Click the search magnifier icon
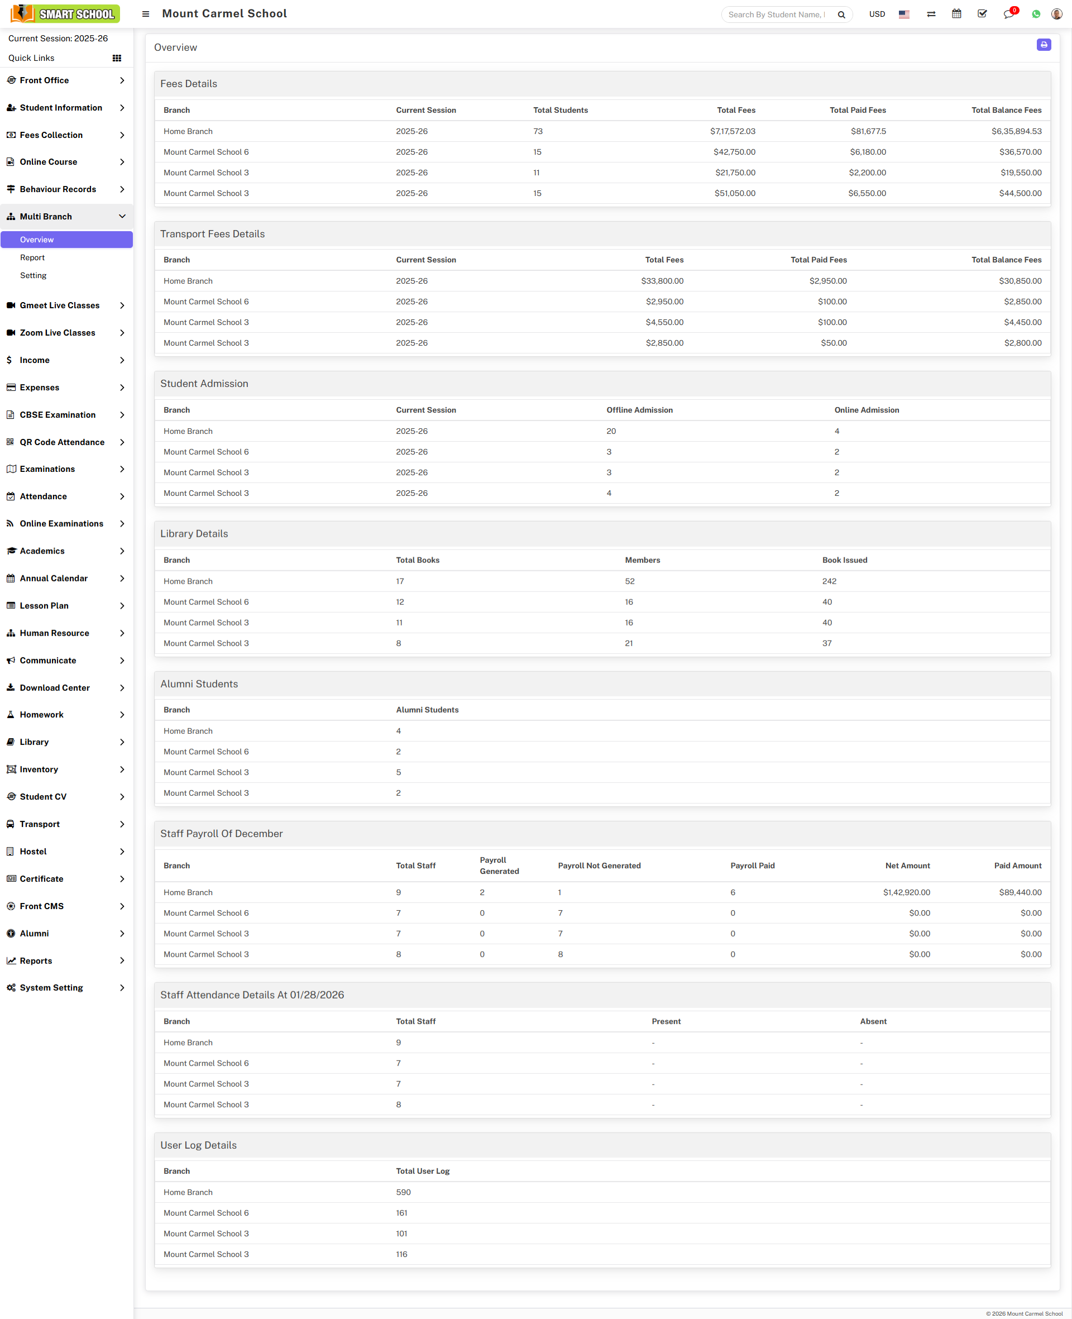Screen dimensions: 1072x1319 pyautogui.click(x=841, y=15)
